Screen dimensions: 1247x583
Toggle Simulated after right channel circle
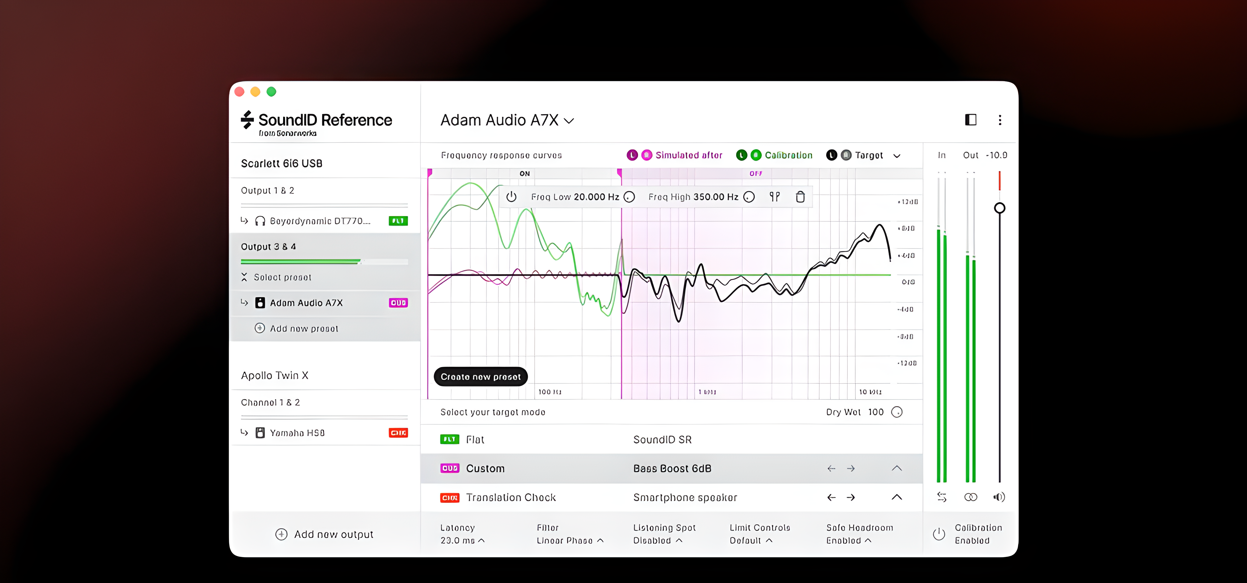coord(647,155)
